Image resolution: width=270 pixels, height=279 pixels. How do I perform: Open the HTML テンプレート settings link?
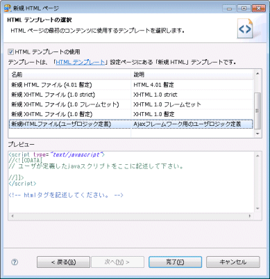pyautogui.click(x=81, y=62)
